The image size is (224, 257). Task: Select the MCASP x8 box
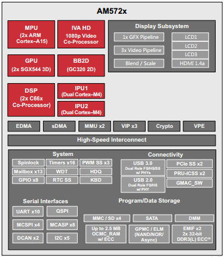pos(62,225)
